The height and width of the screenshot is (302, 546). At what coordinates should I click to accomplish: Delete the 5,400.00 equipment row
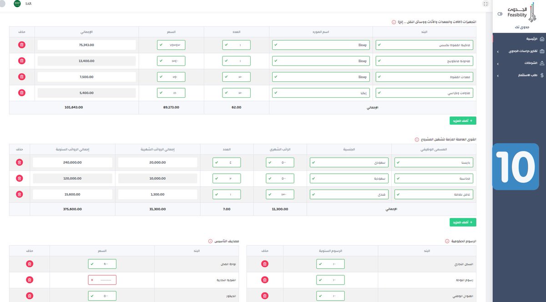point(21,93)
